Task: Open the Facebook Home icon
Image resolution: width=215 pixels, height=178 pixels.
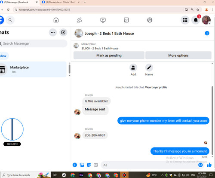Action: 56,20
